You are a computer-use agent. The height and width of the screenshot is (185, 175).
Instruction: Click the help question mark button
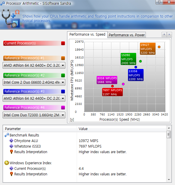[x=159, y=2]
